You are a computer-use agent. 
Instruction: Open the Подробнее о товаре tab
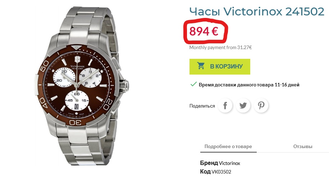click(x=228, y=147)
